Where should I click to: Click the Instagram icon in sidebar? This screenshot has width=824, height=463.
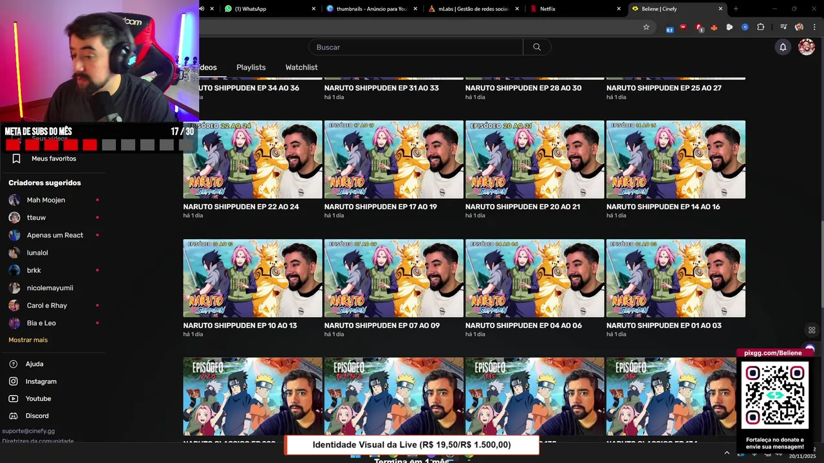point(14,381)
